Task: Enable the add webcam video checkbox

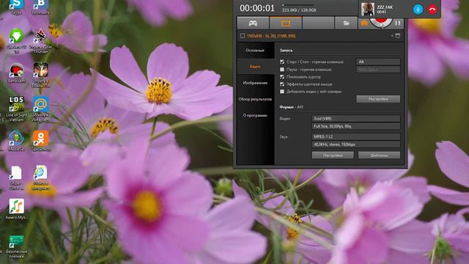Action: (x=282, y=92)
